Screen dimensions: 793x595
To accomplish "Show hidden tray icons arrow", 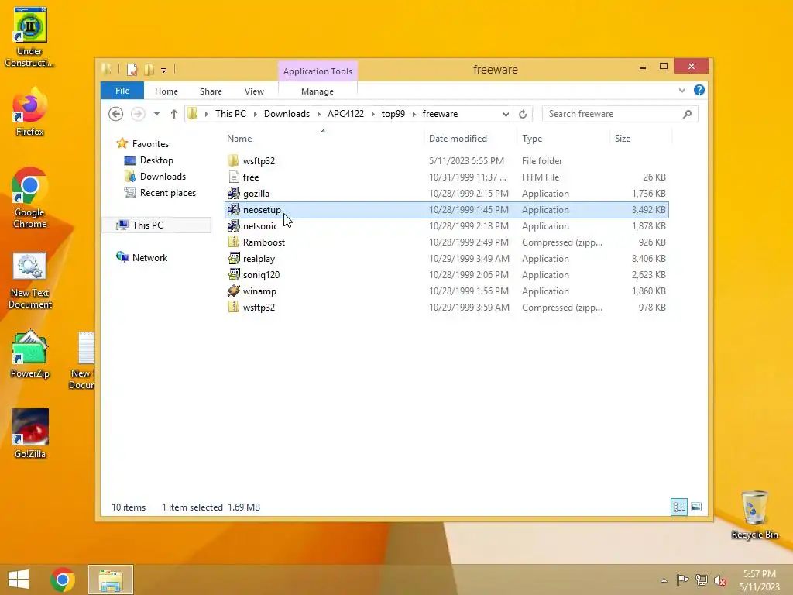I will [x=664, y=580].
